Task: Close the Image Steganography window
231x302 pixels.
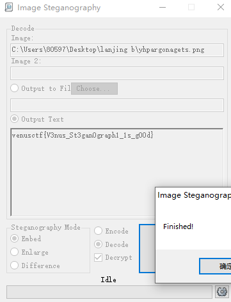Action: point(221,7)
